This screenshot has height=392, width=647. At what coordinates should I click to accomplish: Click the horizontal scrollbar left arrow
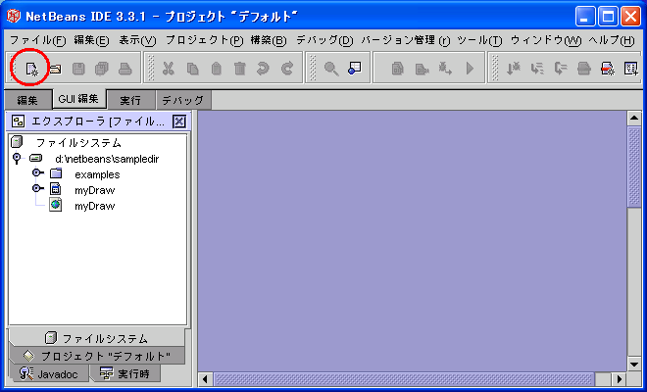tap(205, 379)
